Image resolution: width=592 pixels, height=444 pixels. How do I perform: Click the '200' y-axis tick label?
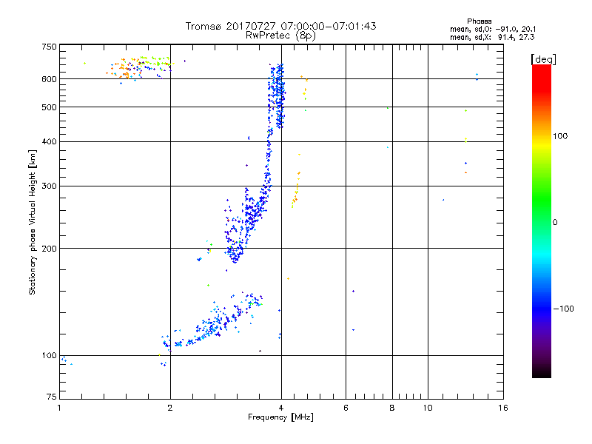coord(49,249)
